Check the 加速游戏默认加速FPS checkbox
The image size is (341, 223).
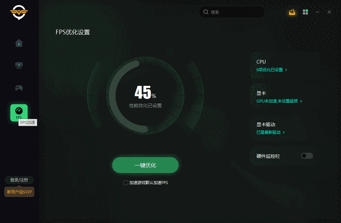point(126,182)
